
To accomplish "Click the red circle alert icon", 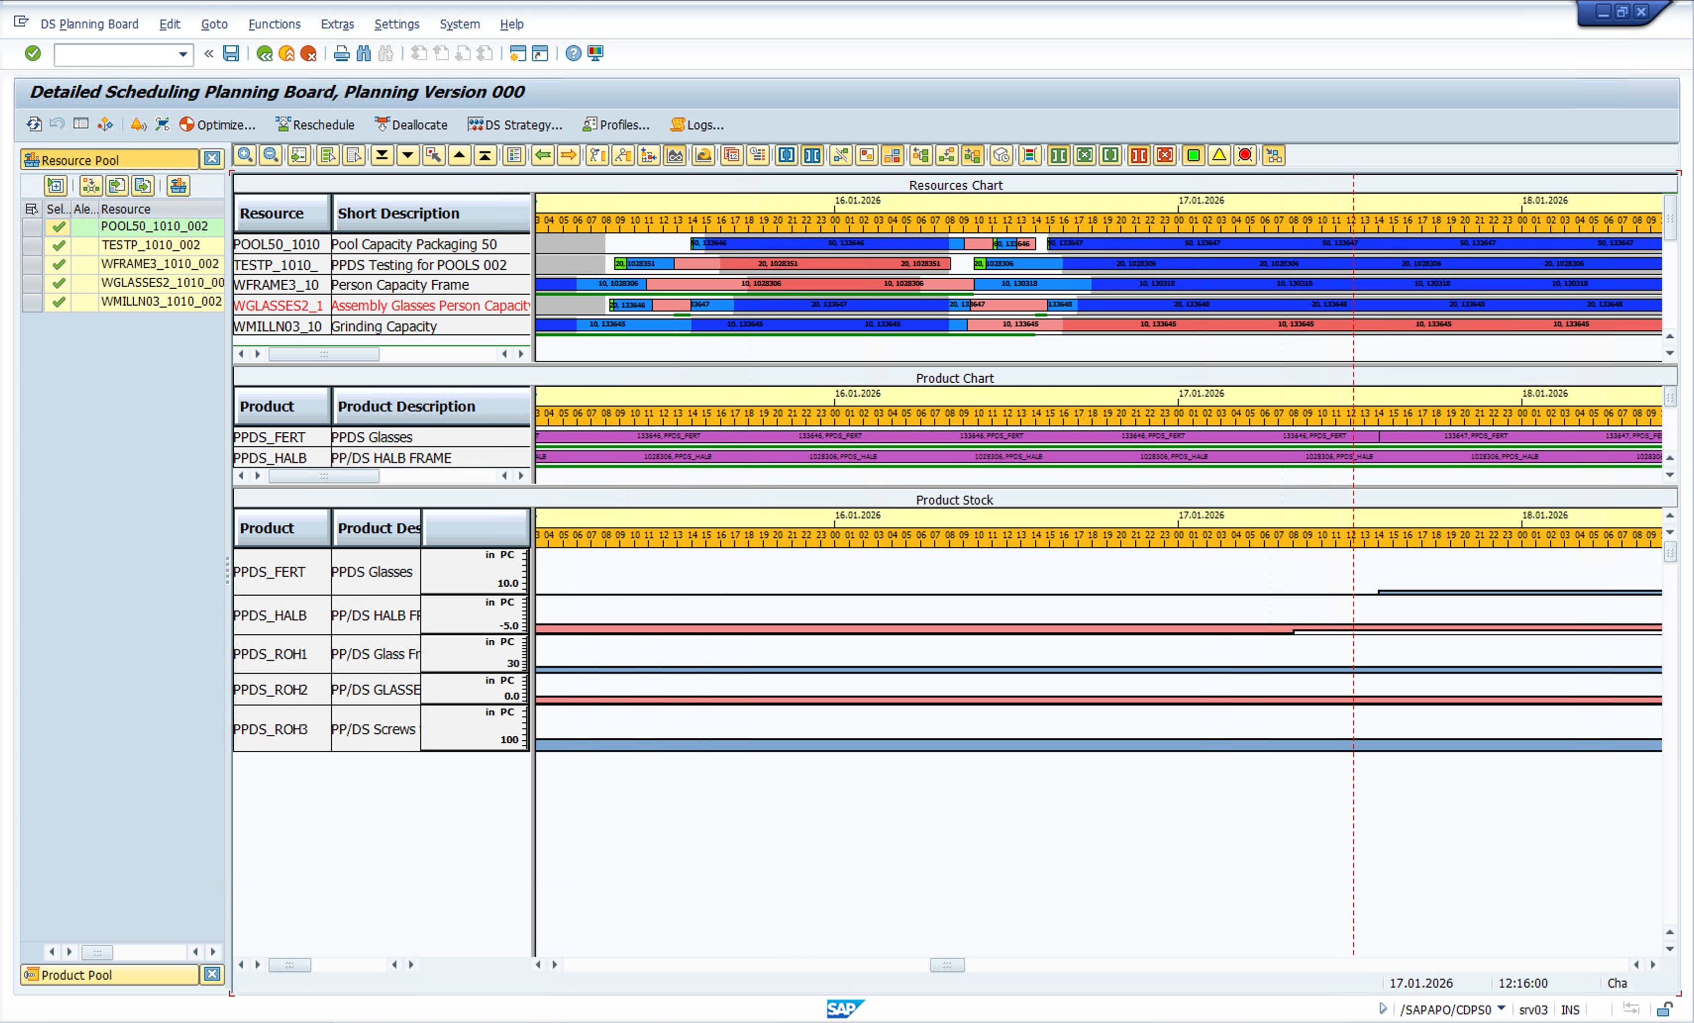I will [x=1245, y=155].
